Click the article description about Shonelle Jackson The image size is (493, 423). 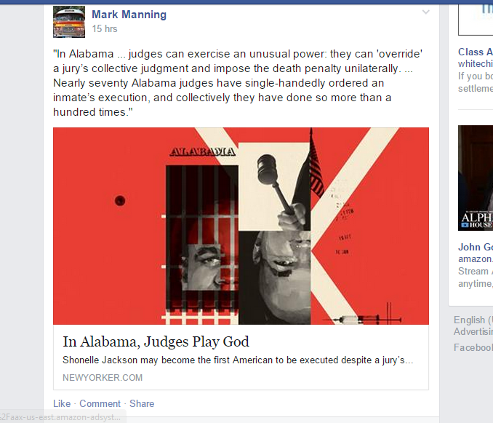pyautogui.click(x=238, y=360)
